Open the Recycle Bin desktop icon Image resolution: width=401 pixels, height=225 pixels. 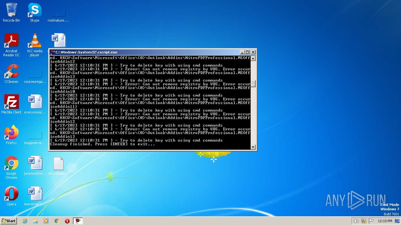coord(11,12)
